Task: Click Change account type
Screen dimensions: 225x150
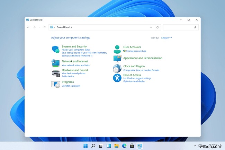Action: (136, 51)
